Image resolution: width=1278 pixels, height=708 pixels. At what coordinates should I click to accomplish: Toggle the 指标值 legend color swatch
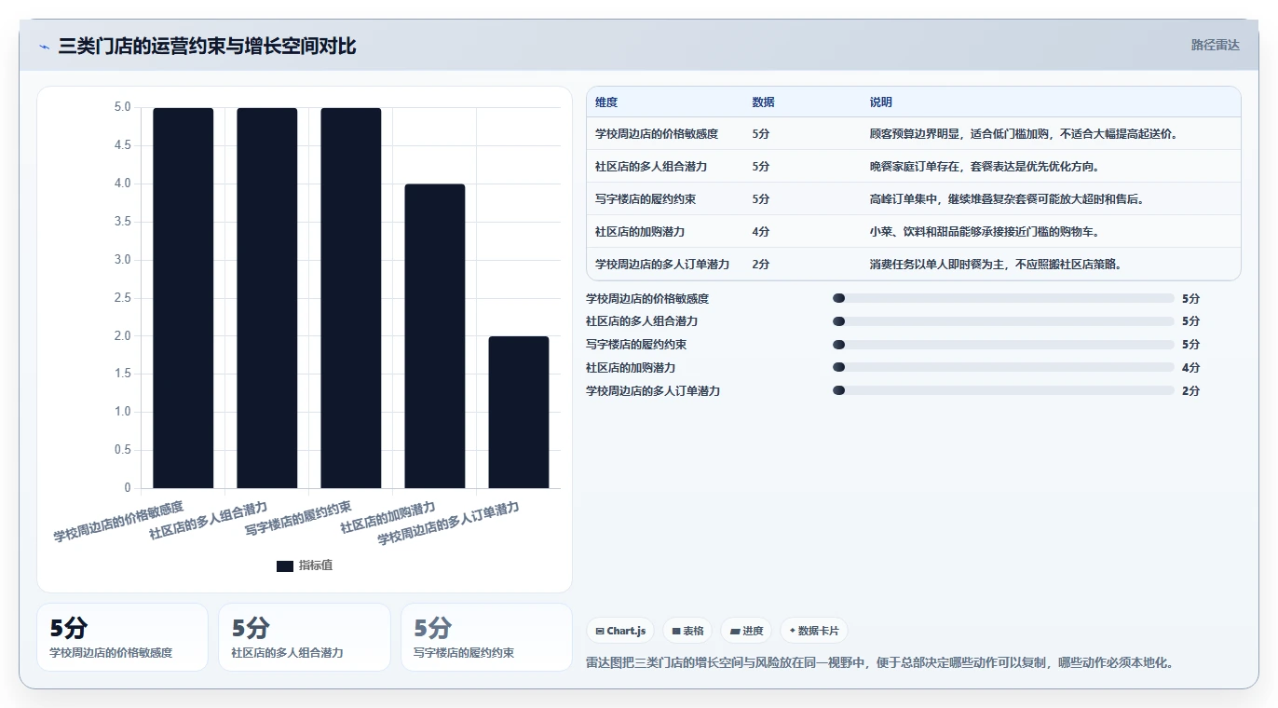(x=285, y=565)
